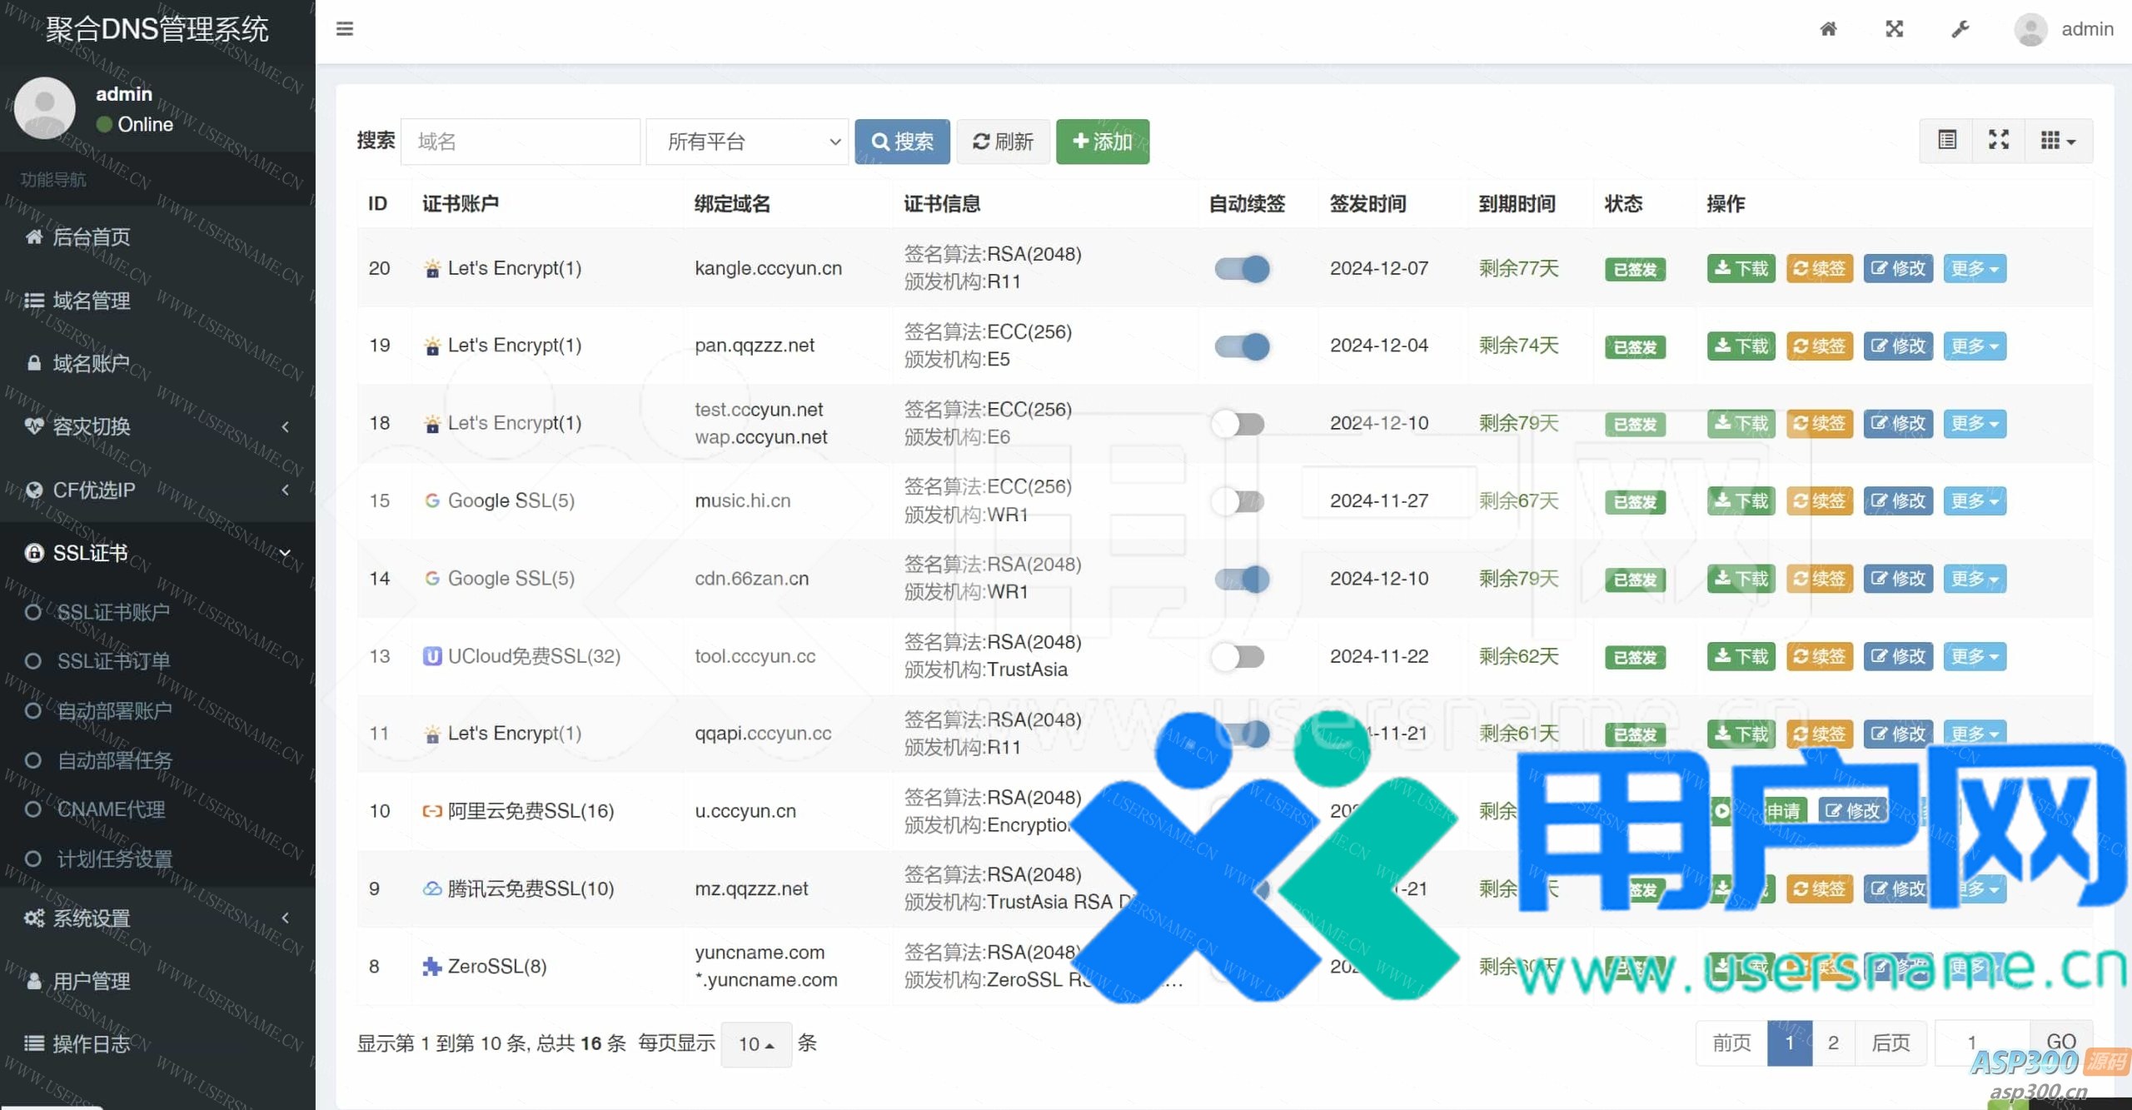Click the home icon in top bar
Screen dimensions: 2132x1110
1828,29
